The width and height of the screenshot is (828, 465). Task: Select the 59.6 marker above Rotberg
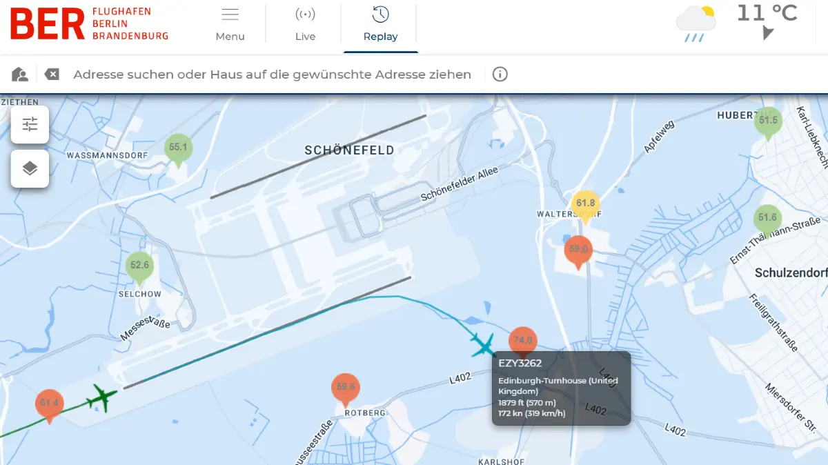pyautogui.click(x=346, y=390)
